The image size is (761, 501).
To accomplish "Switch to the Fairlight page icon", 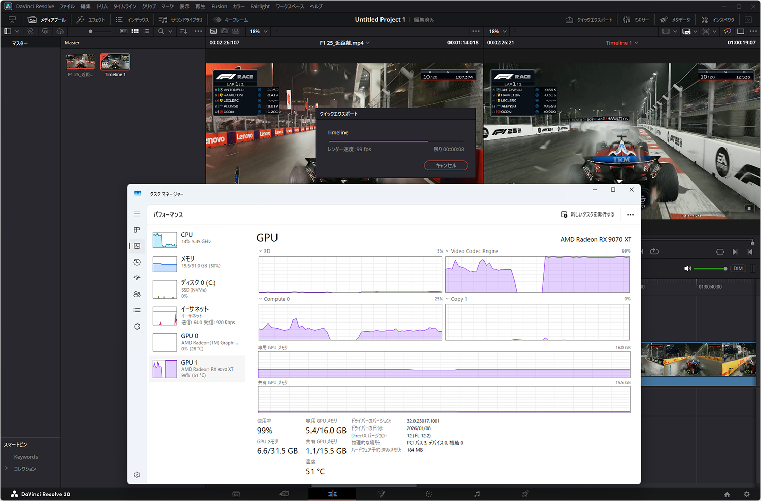I will (x=477, y=494).
